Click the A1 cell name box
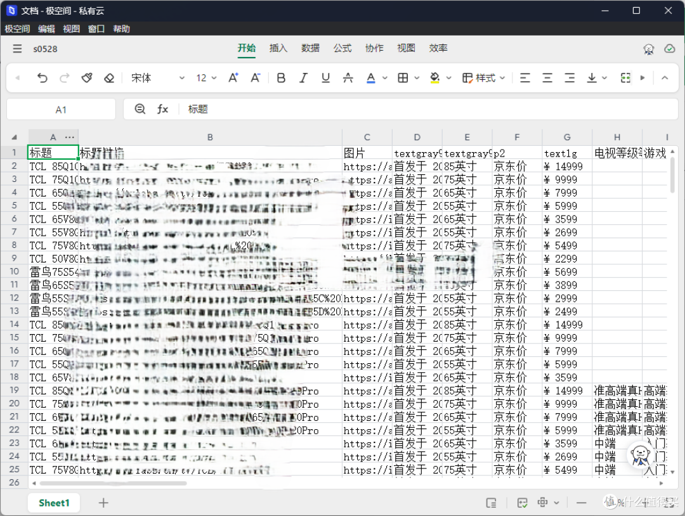Image resolution: width=685 pixels, height=516 pixels. 61,110
